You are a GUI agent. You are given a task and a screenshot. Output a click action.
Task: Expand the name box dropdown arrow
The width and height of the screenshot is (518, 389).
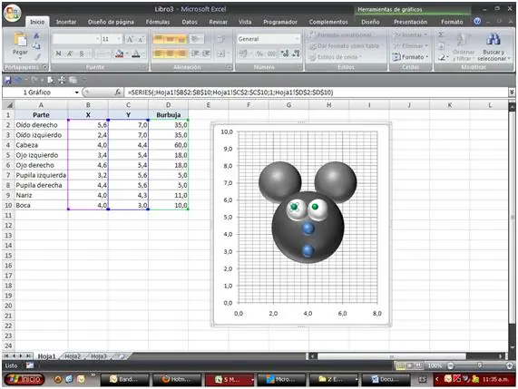(x=76, y=92)
